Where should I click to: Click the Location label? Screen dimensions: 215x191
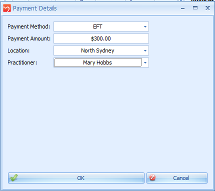click(x=18, y=50)
